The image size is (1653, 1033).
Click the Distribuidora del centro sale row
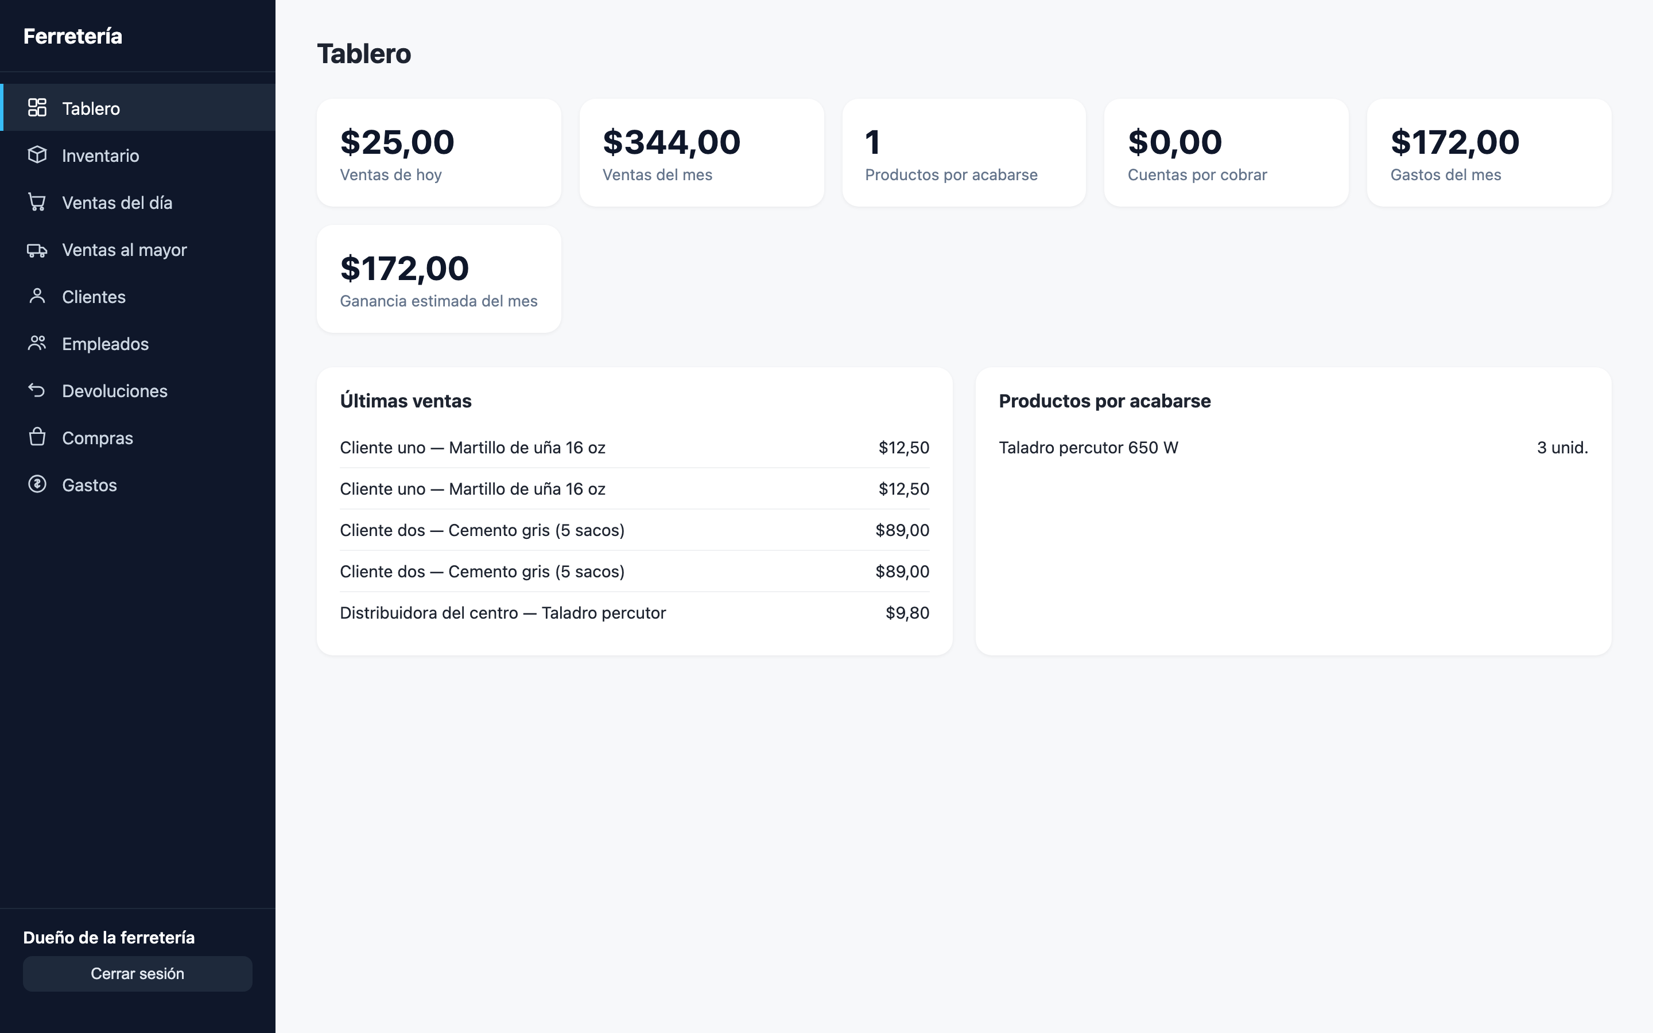pyautogui.click(x=635, y=613)
